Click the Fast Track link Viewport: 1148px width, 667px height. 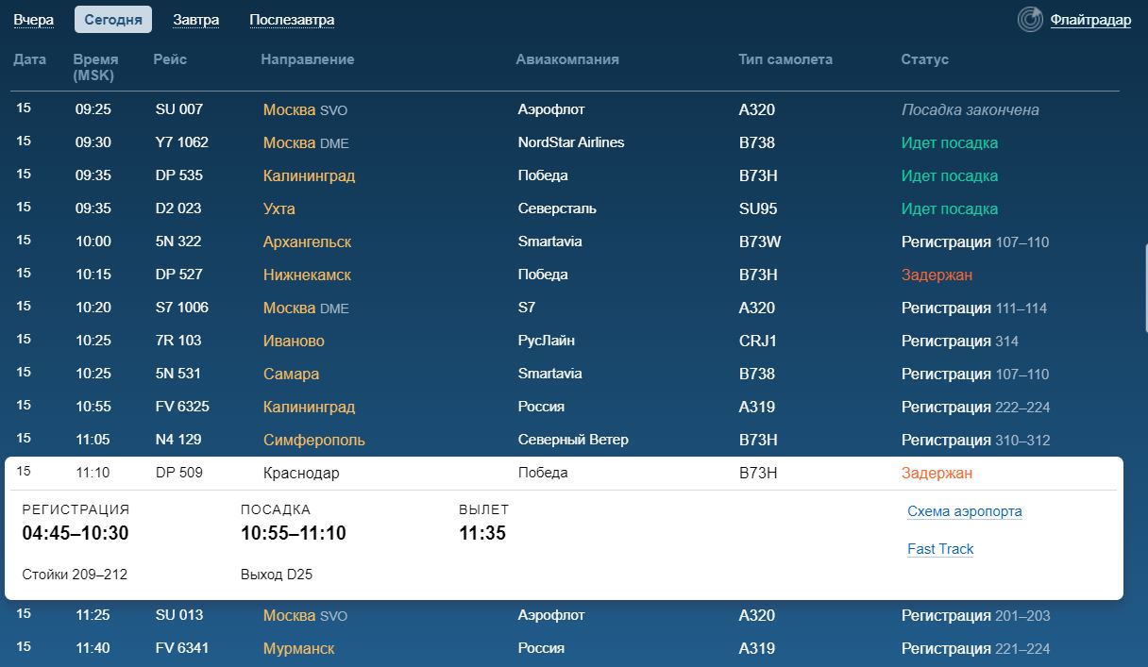[939, 549]
